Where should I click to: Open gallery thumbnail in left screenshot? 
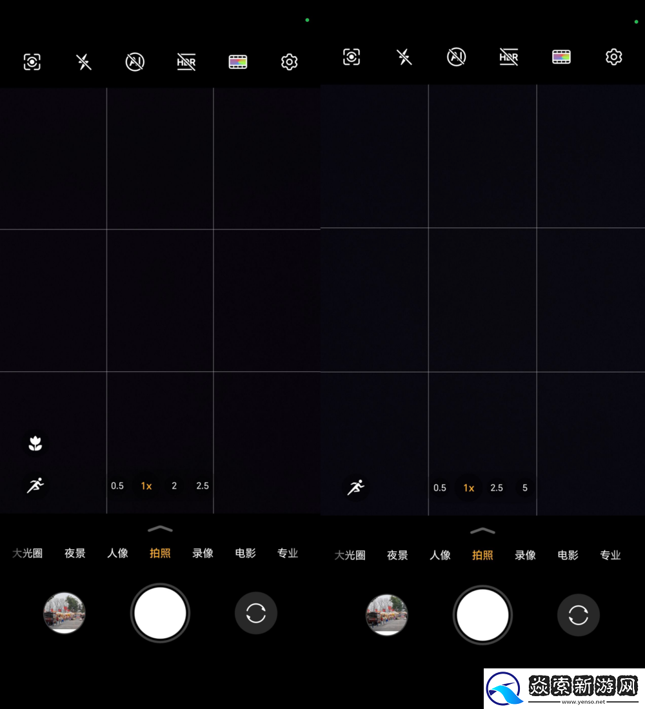click(64, 613)
